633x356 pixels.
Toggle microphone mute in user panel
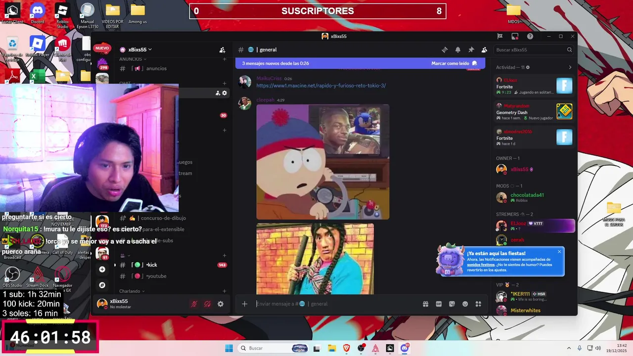pos(194,304)
